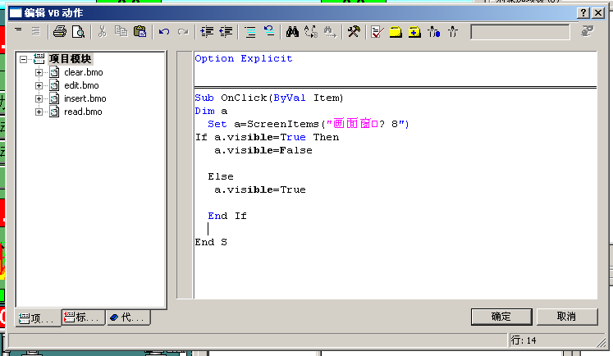613x356 pixels.
Task: Expand the insert.bmo node
Action: click(39, 99)
